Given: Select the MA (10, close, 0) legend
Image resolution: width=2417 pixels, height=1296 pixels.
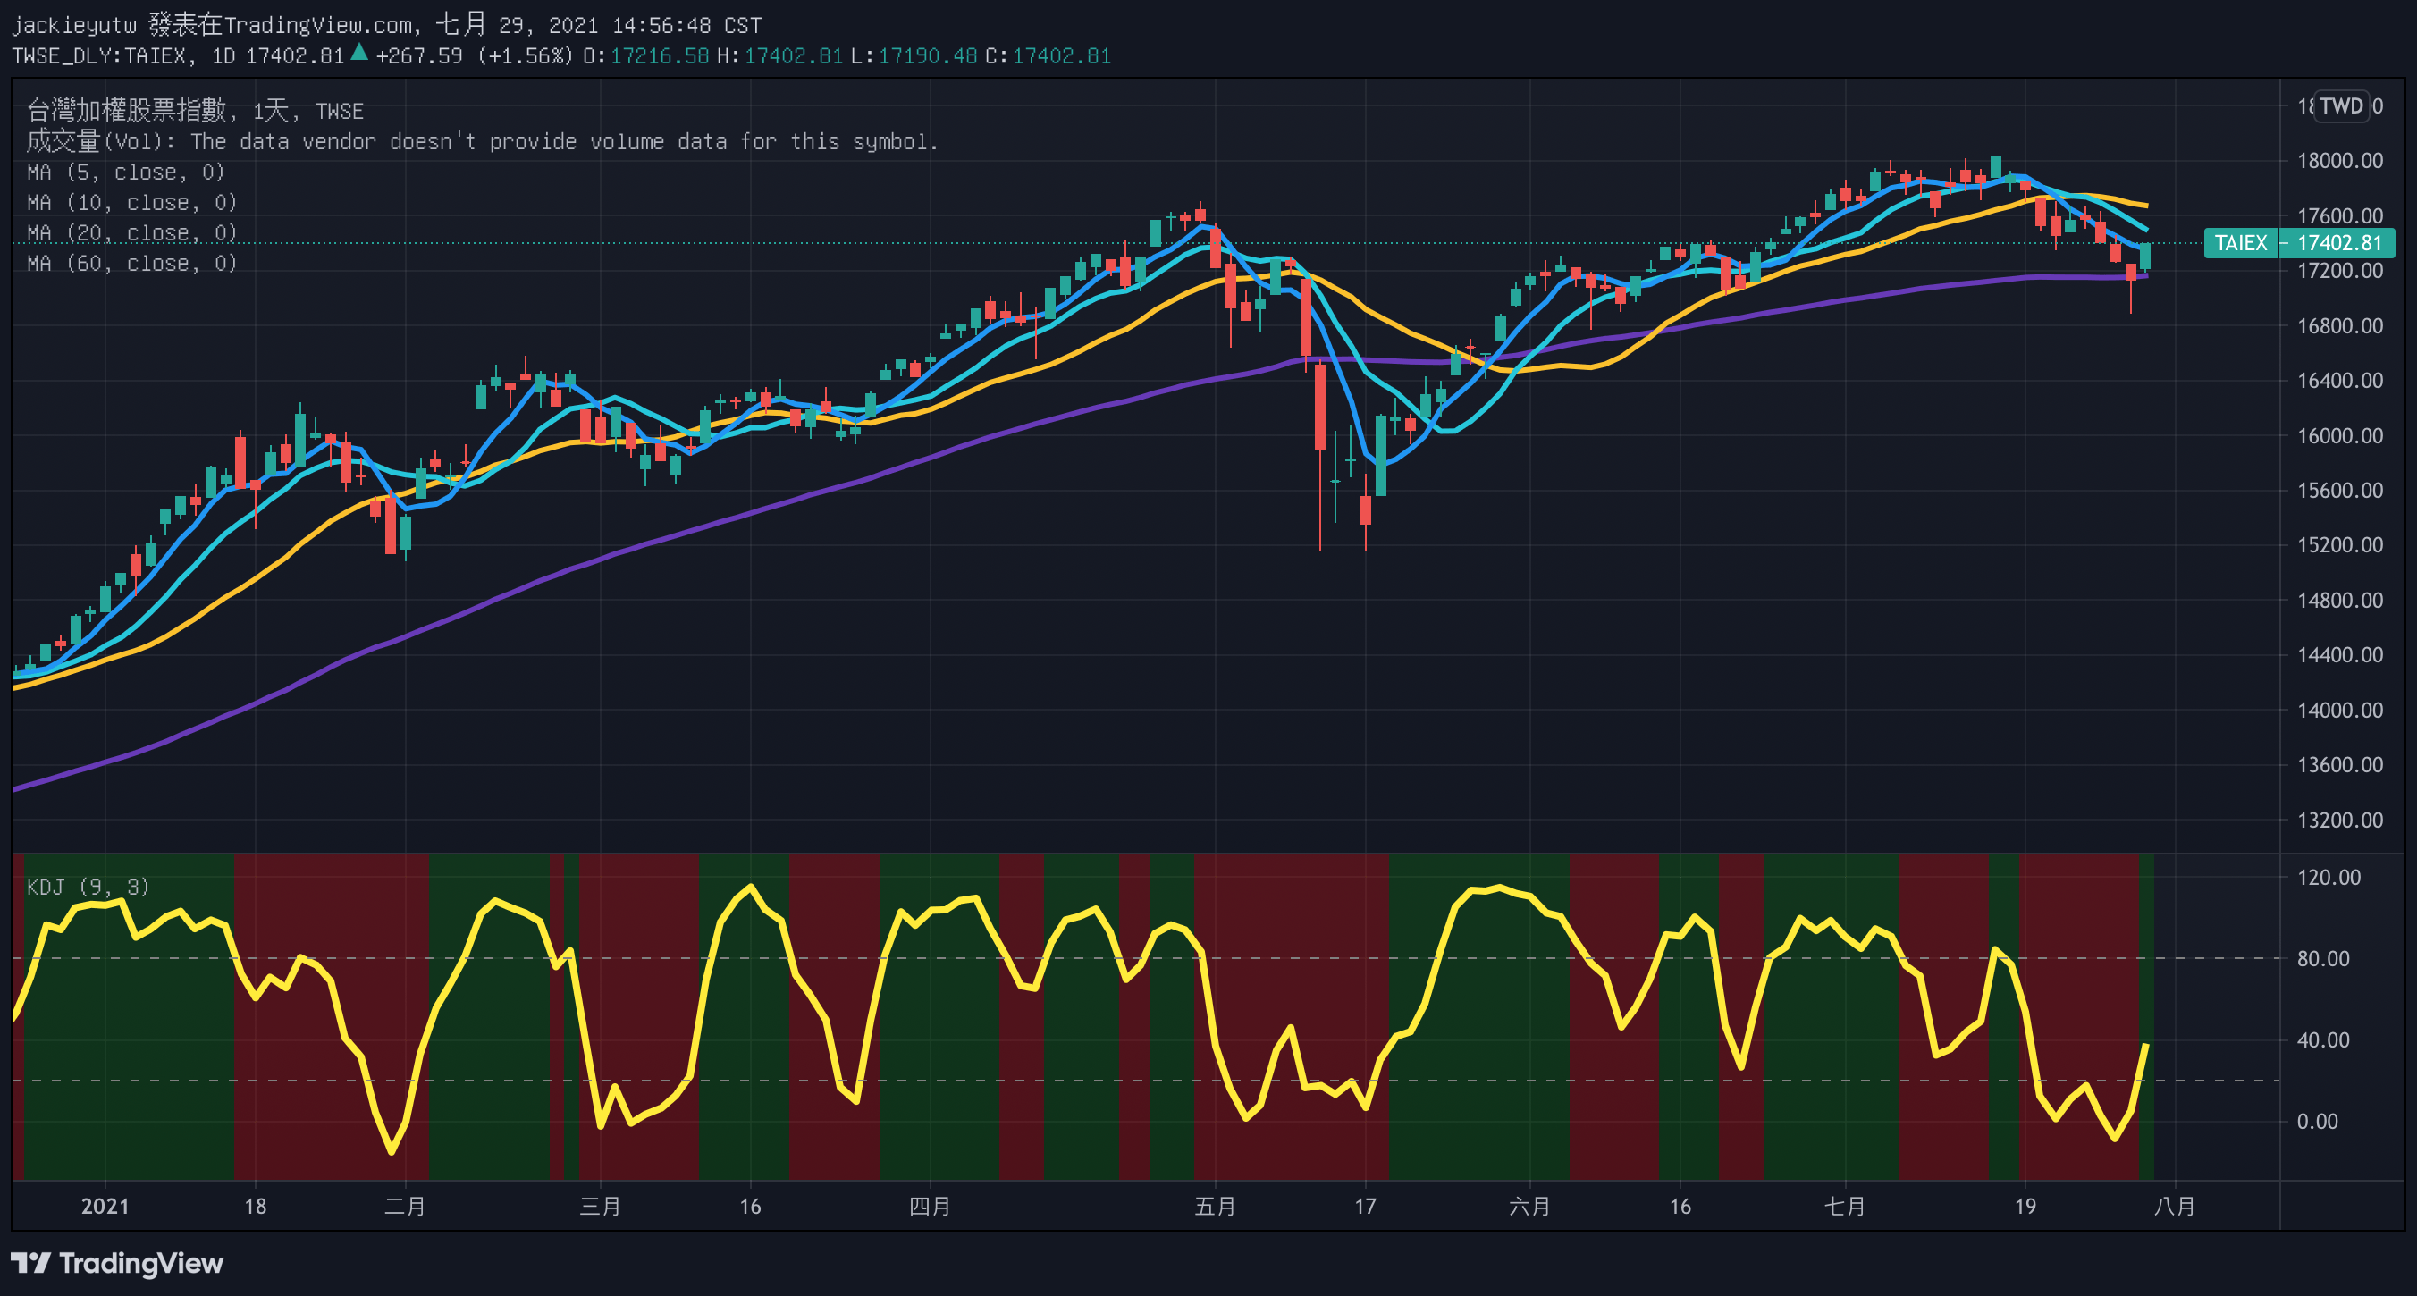Looking at the screenshot, I should tap(131, 203).
